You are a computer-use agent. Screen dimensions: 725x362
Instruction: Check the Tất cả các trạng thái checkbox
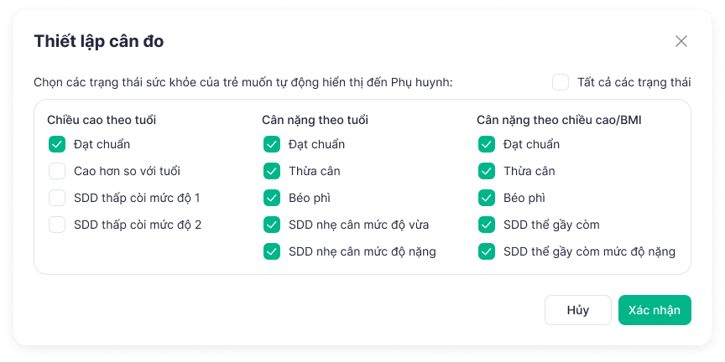[561, 82]
